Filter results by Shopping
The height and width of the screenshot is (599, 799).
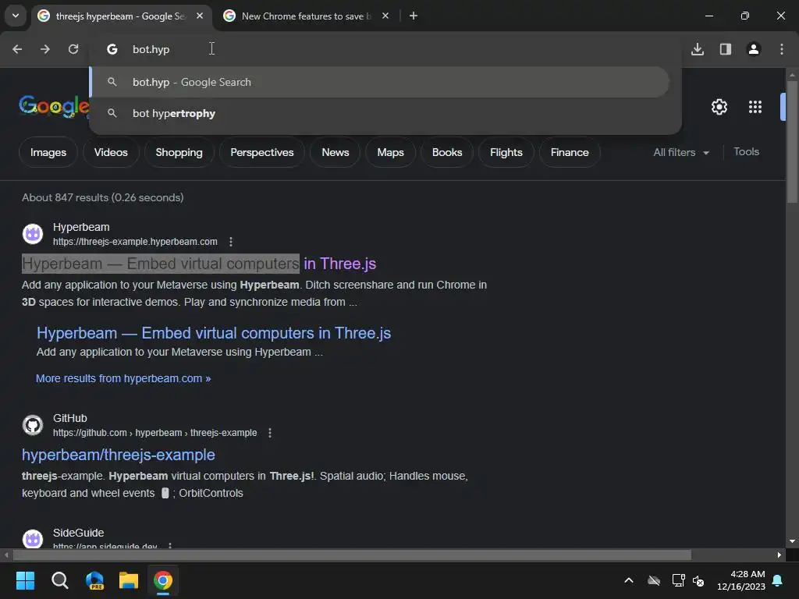[179, 152]
